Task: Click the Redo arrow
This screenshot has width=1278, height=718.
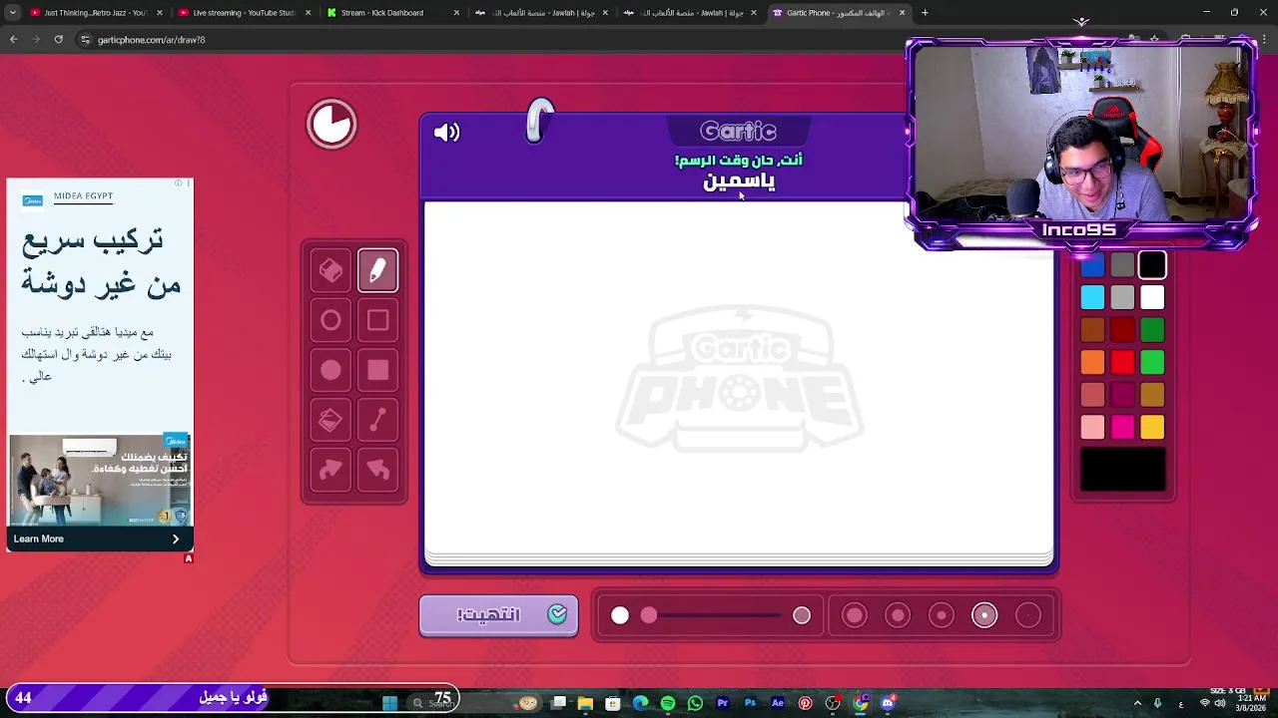Action: pos(330,470)
